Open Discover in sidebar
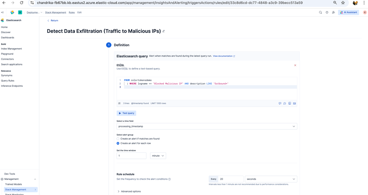The width and height of the screenshot is (368, 195). click(x=6, y=32)
